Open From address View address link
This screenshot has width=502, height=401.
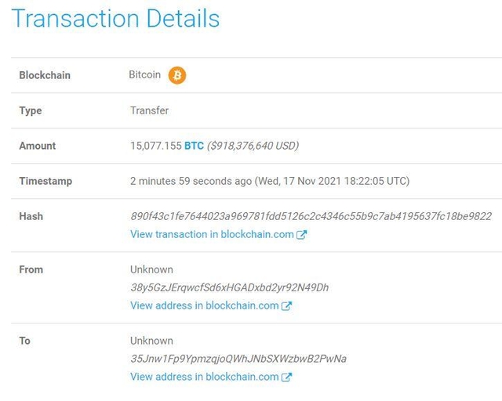coord(204,305)
